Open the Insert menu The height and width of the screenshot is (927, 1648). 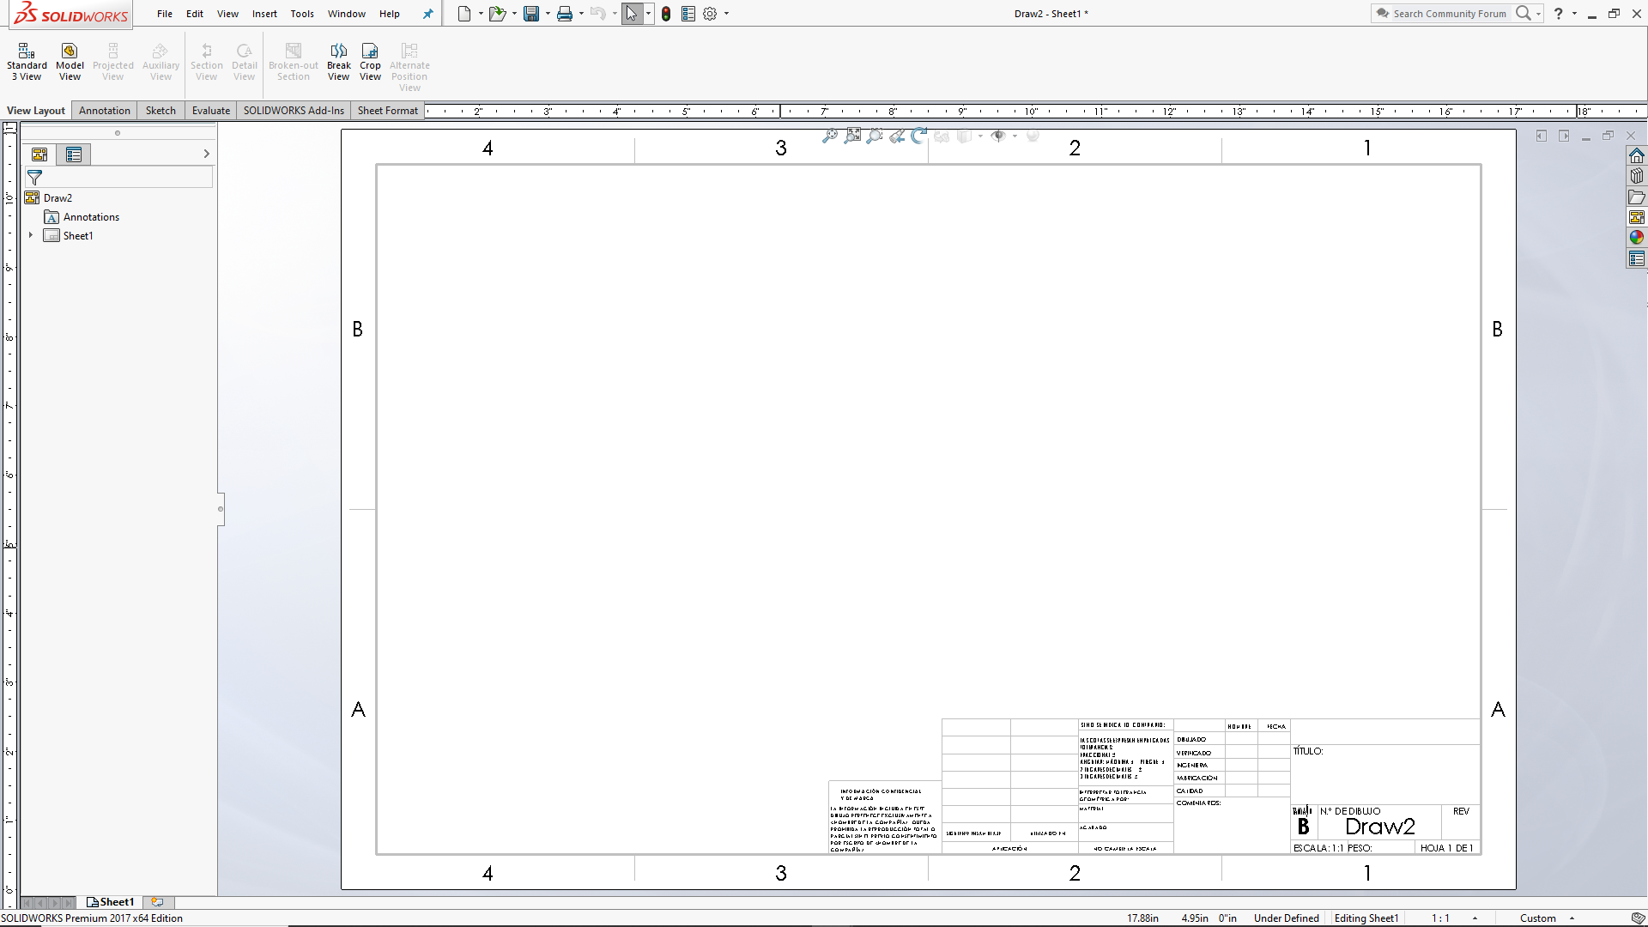[264, 14]
